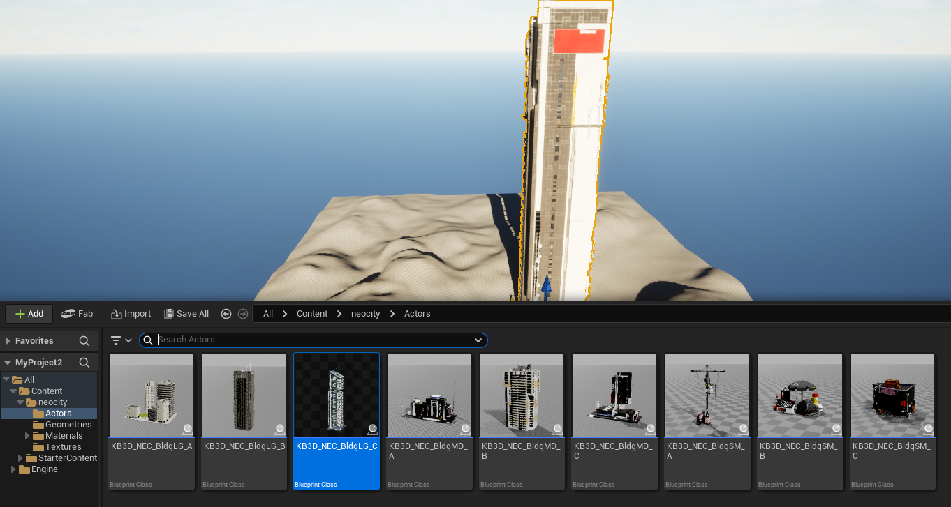Screen dimensions: 951x507
Task: Open the search icon beside MyProject2
Action: coord(84,363)
